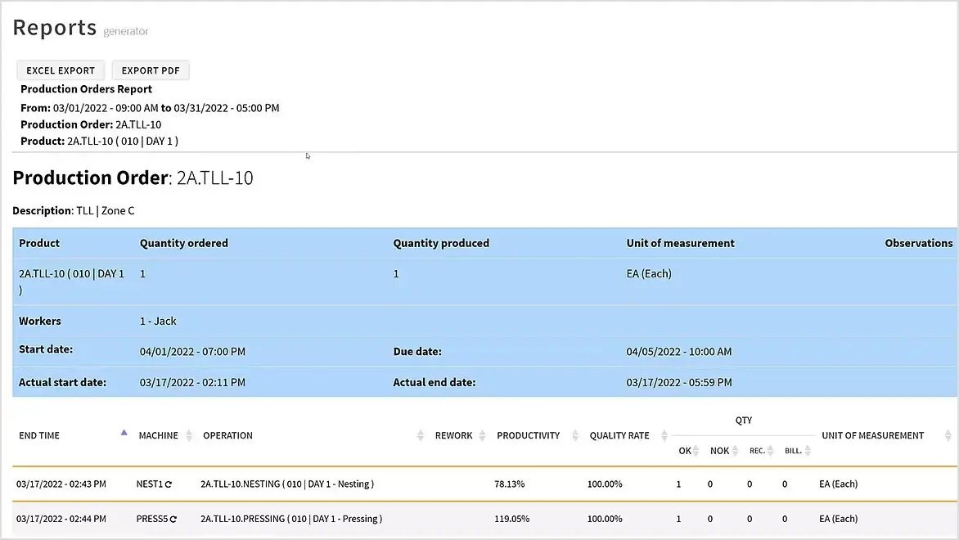Viewport: 959px width, 540px height.
Task: Click the "Reports" page heading
Action: click(x=55, y=28)
